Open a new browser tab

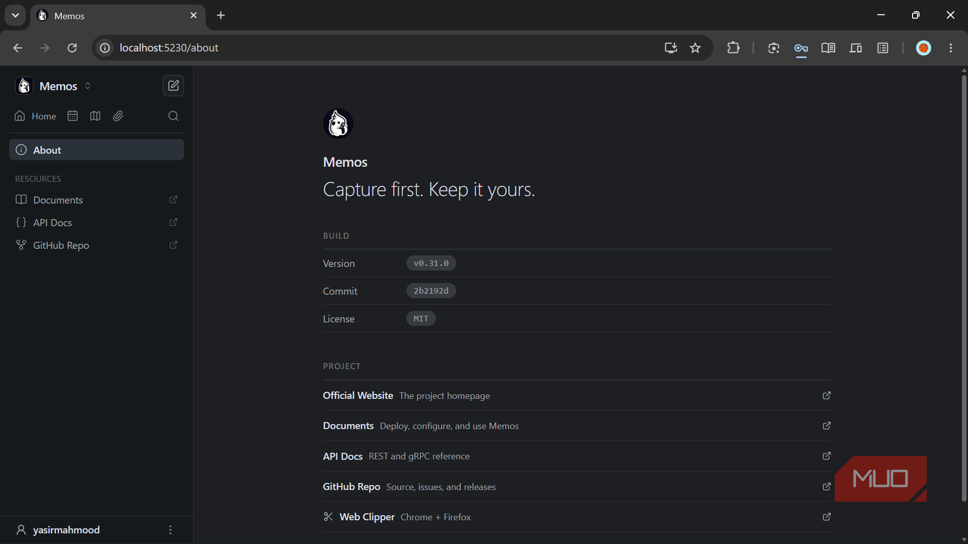[221, 15]
